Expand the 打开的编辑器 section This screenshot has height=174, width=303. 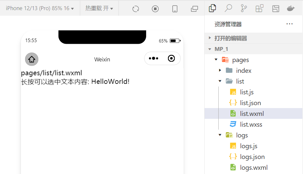click(254, 38)
